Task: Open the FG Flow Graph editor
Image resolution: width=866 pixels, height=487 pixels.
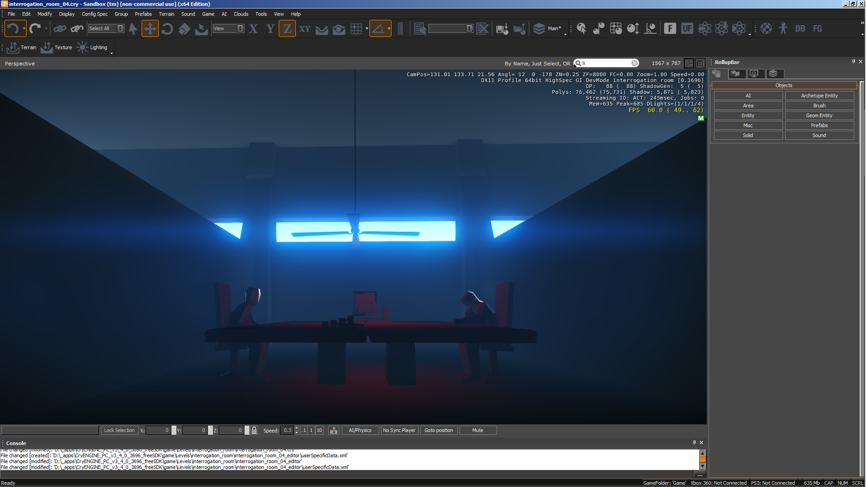Action: click(817, 29)
